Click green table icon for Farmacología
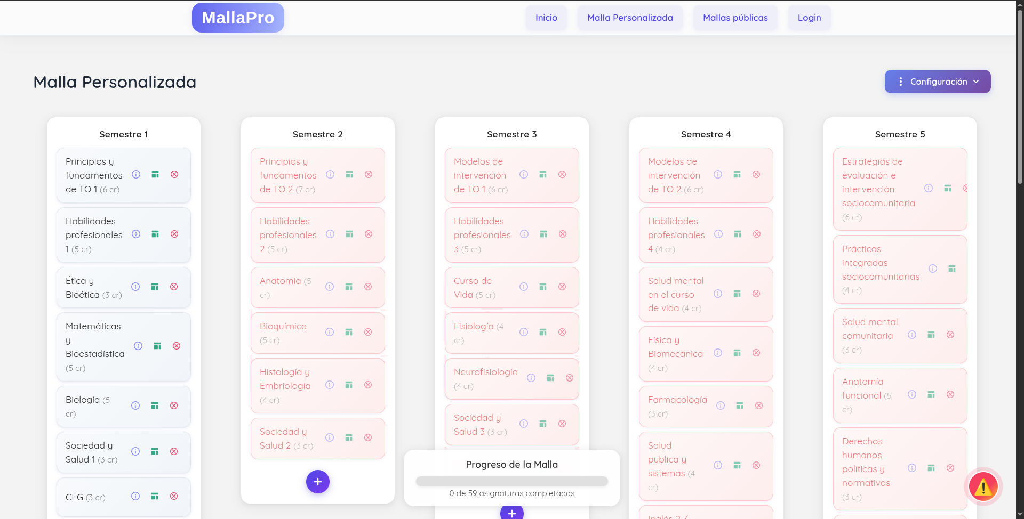Image resolution: width=1024 pixels, height=519 pixels. pos(740,406)
